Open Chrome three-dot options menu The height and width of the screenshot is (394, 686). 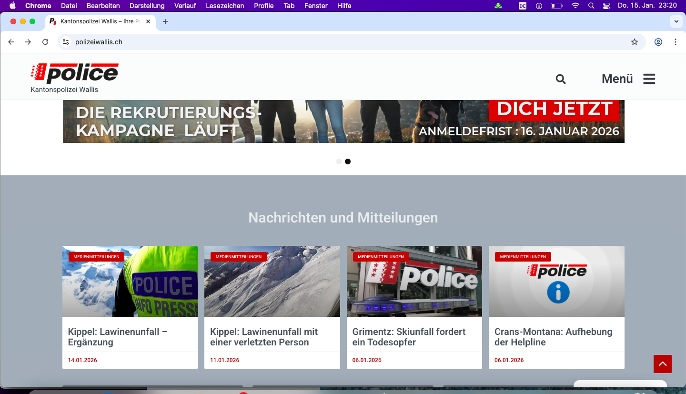tap(675, 42)
